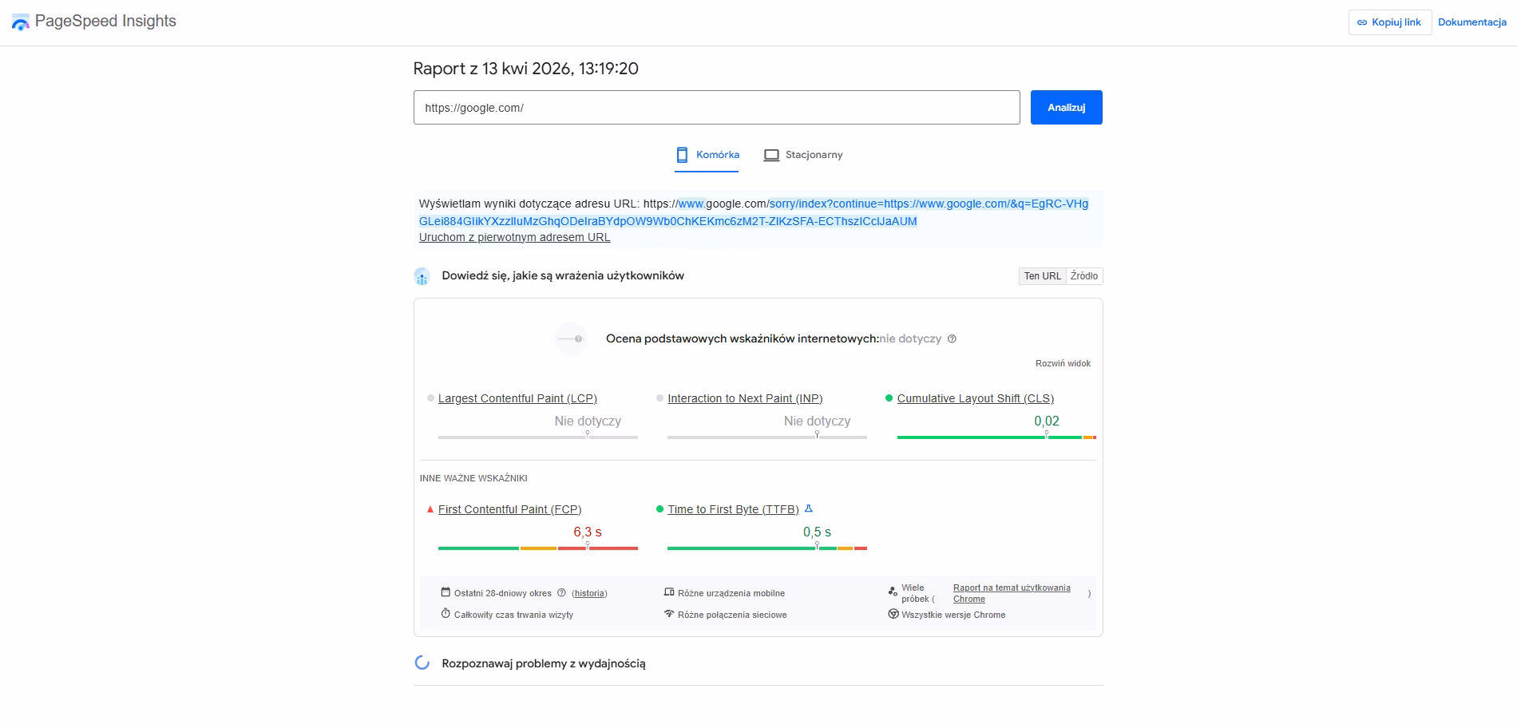This screenshot has width=1517, height=728.
Task: Open First Contentful Paint (FCP) link
Action: pyautogui.click(x=509, y=509)
